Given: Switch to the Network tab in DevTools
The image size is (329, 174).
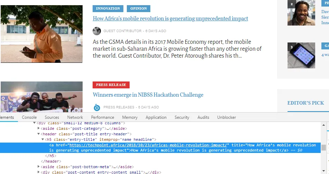Looking at the screenshot, I should pos(75,117).
